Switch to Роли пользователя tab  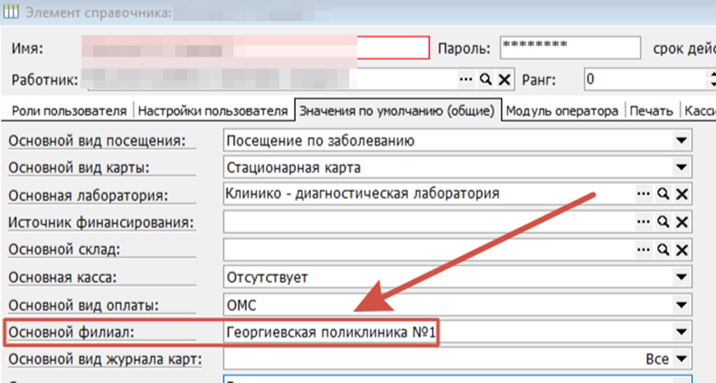(x=68, y=110)
